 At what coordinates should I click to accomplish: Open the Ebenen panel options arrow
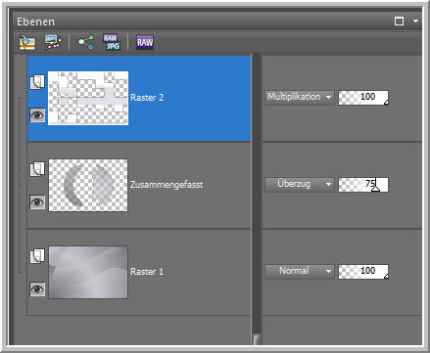point(415,21)
